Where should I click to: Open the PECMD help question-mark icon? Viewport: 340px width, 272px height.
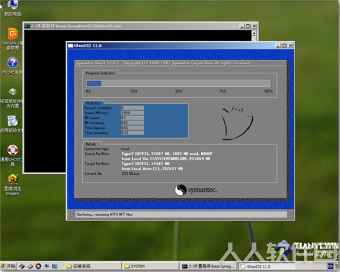(x=12, y=66)
